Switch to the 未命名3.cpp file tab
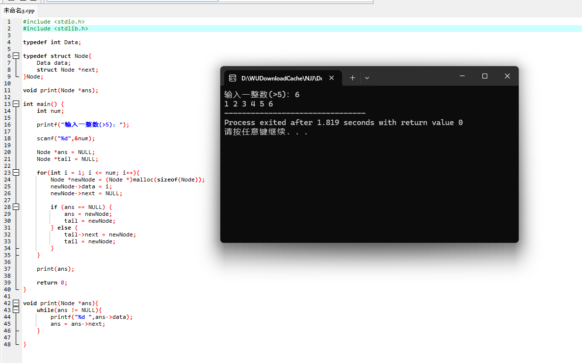 click(x=19, y=11)
